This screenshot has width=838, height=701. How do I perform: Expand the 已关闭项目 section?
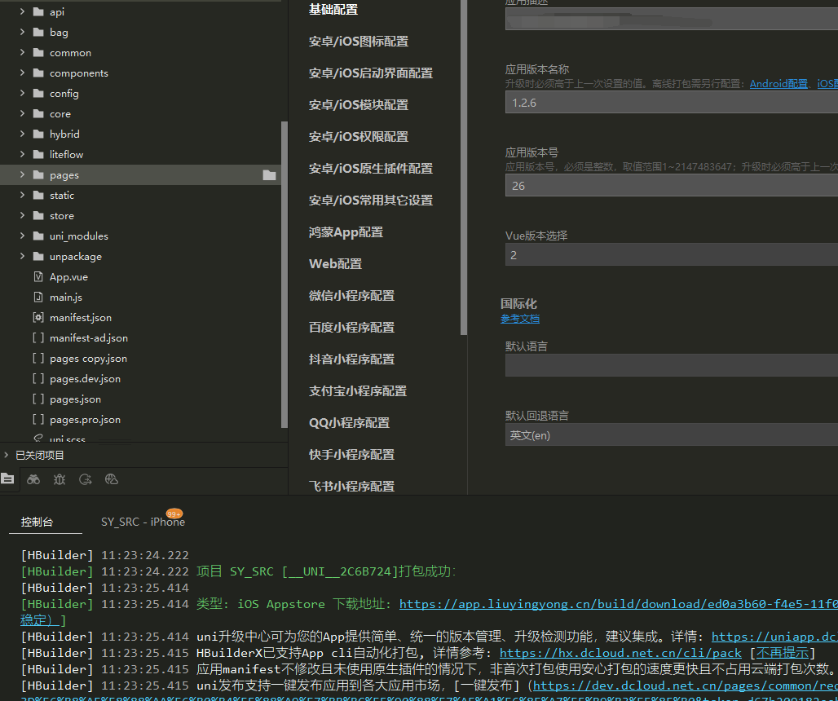7,456
